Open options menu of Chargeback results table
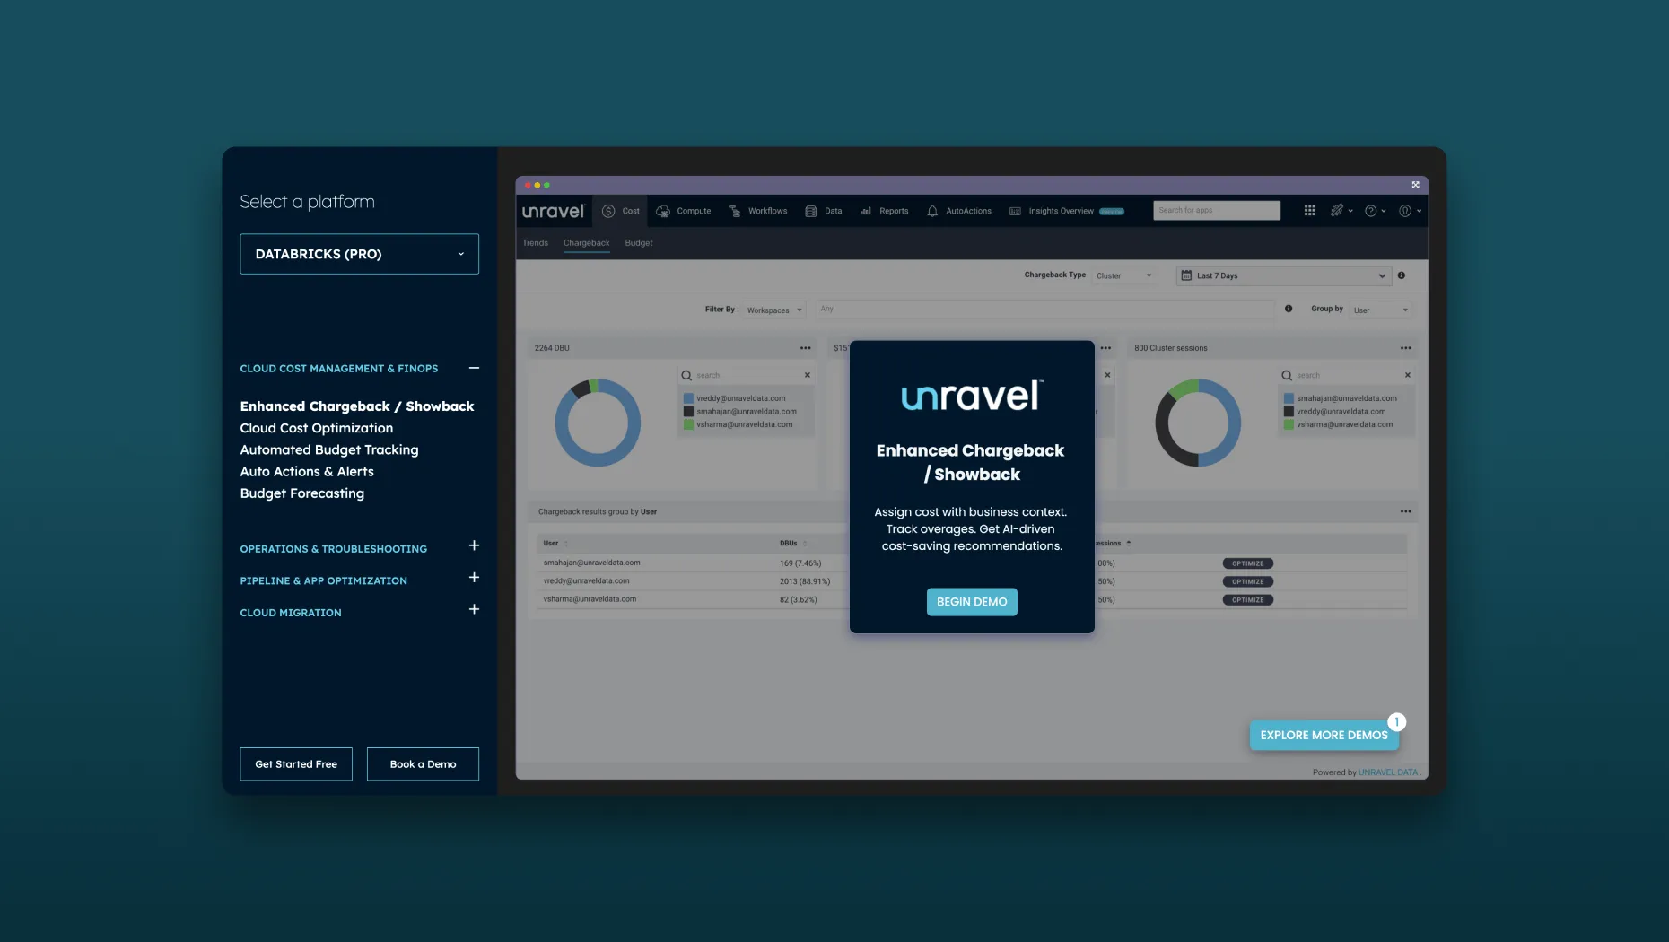The width and height of the screenshot is (1669, 942). coord(1406,511)
